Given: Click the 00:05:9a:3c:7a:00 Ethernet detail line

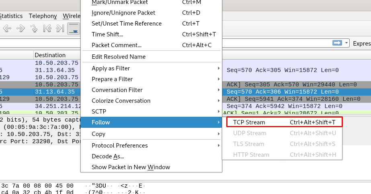Looking at the screenshot, I should point(40,127).
